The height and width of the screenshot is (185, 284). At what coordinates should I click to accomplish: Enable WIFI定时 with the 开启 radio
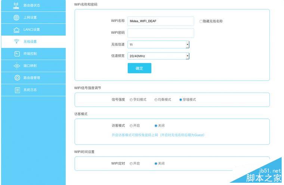point(131,164)
